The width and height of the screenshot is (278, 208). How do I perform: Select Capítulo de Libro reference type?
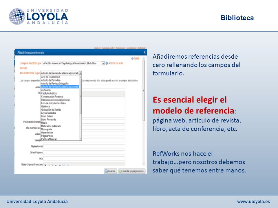pyautogui.click(x=49, y=93)
